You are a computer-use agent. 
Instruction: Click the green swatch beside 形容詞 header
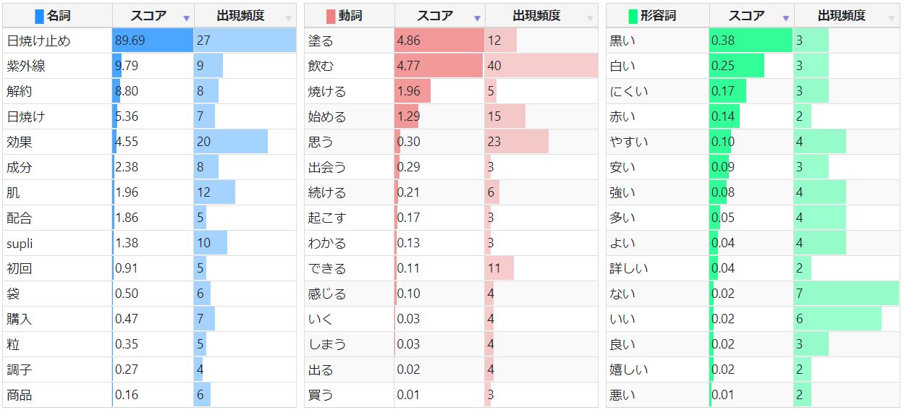(x=633, y=16)
